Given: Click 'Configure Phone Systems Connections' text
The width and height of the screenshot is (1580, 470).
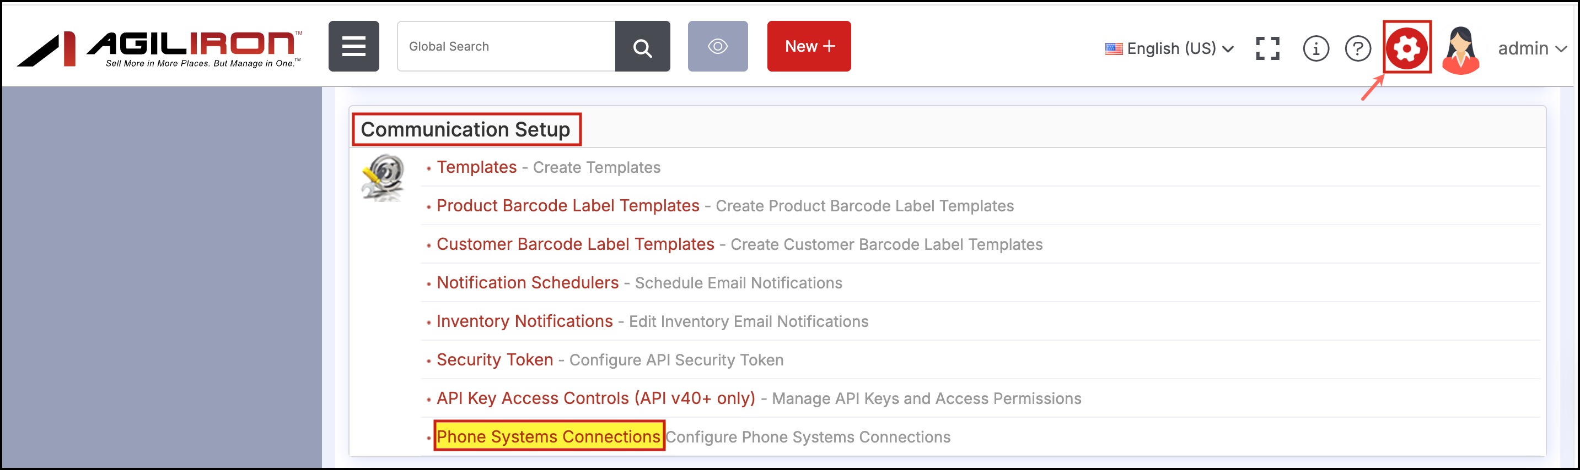Looking at the screenshot, I should 808,437.
